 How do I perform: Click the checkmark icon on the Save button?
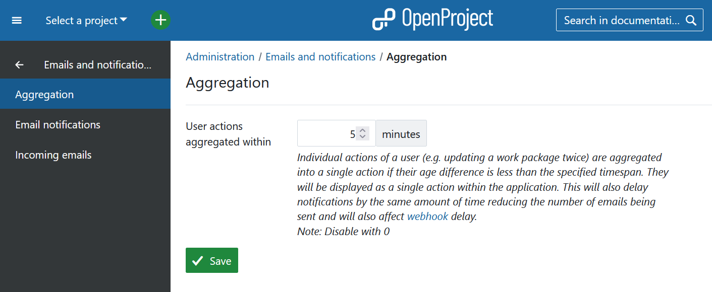[x=198, y=260]
